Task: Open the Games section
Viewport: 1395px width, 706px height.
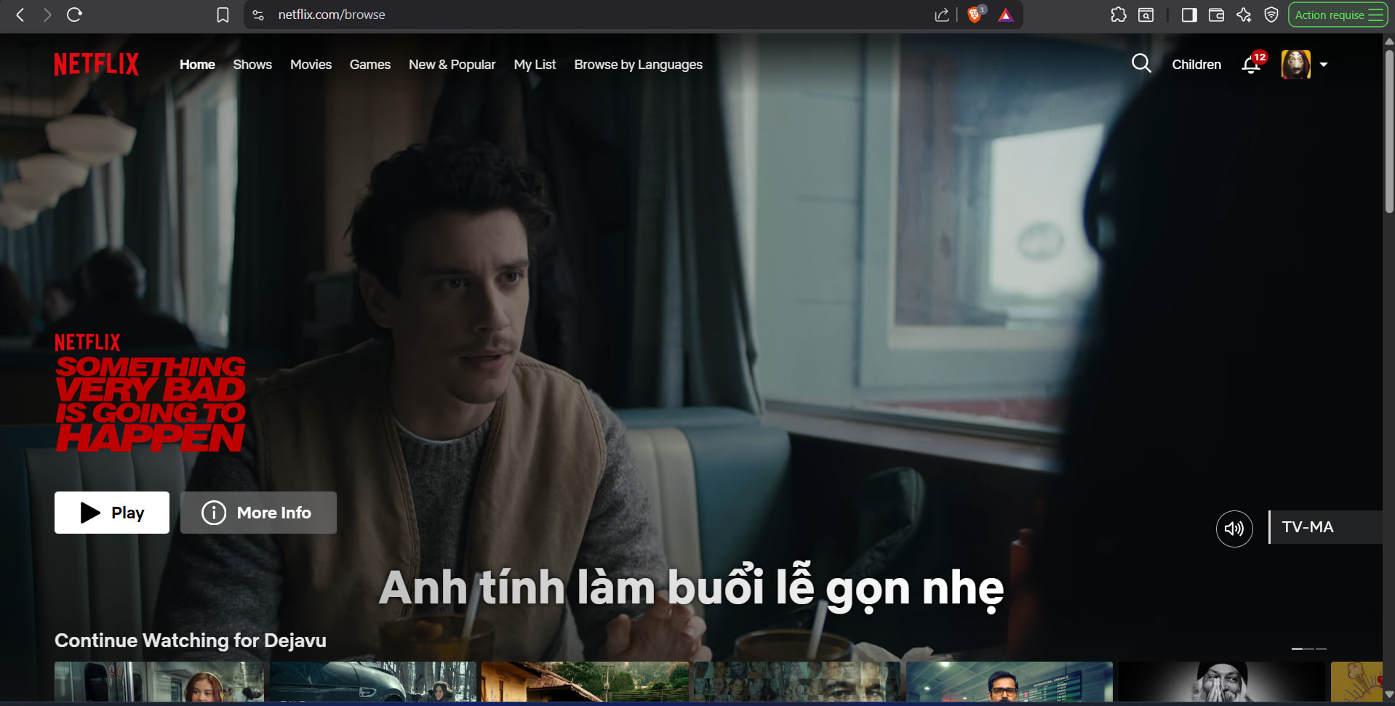Action: point(370,65)
